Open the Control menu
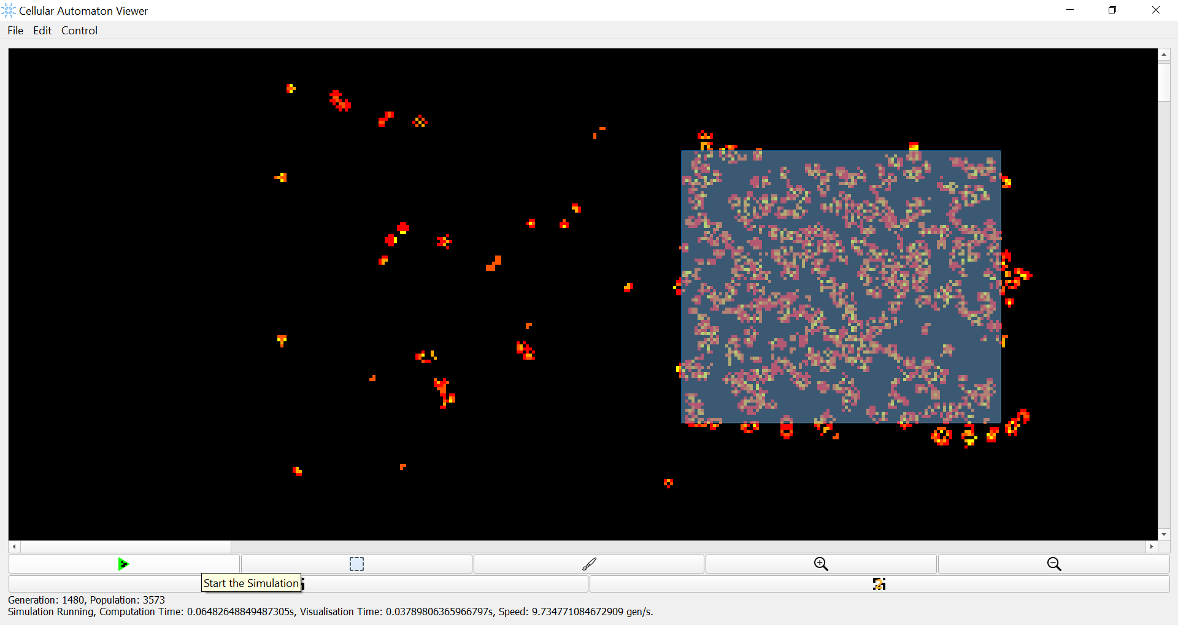1178x625 pixels. point(79,31)
